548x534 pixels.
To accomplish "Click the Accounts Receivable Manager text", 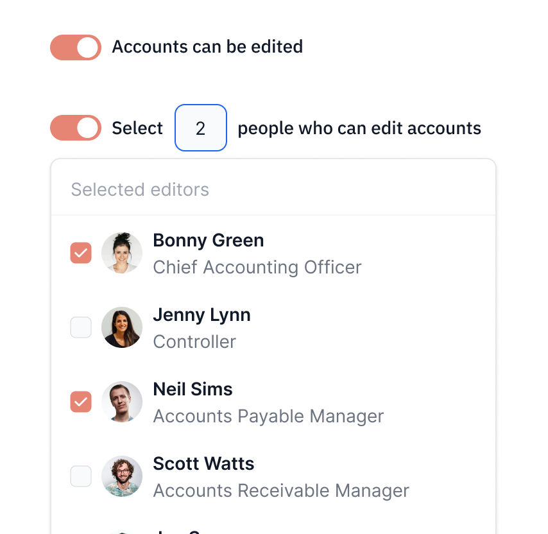I will 280,490.
